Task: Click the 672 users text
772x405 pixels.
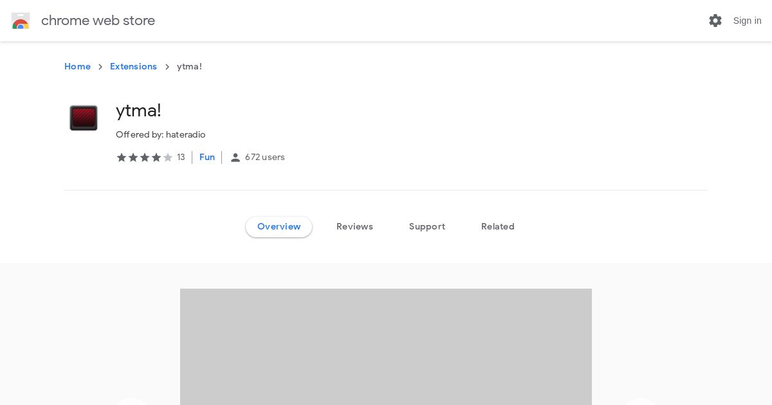Action: [x=265, y=157]
